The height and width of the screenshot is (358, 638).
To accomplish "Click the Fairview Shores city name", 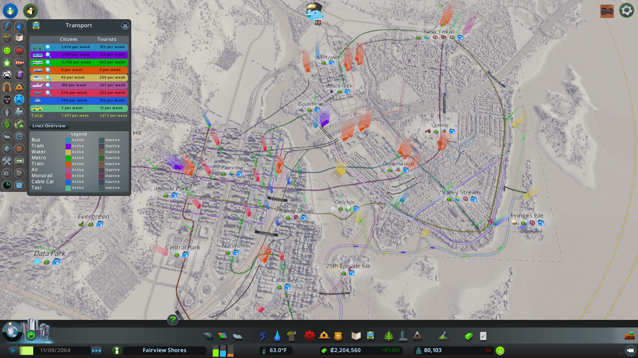I will point(164,350).
